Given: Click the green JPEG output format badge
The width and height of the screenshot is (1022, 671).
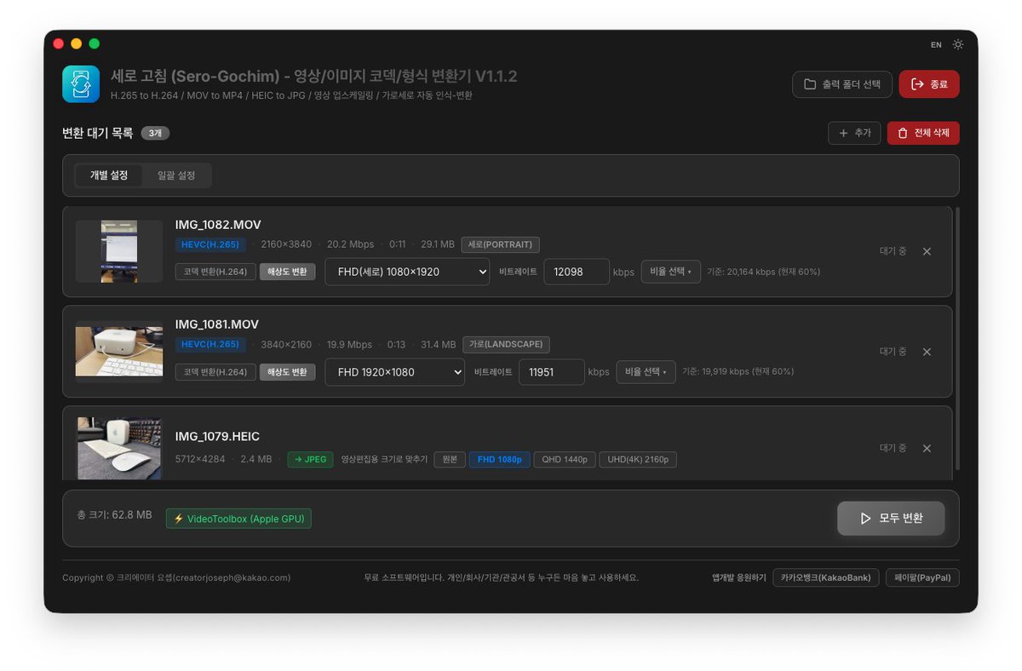Looking at the screenshot, I should 310,459.
